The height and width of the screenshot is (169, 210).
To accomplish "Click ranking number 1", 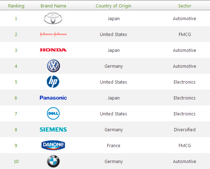I will (x=16, y=18).
